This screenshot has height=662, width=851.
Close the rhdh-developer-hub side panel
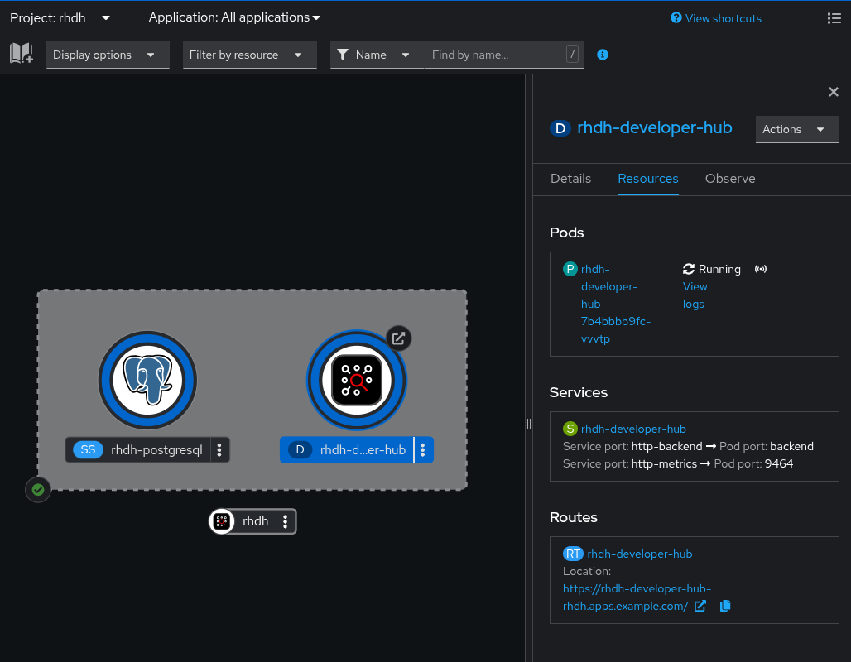point(834,92)
